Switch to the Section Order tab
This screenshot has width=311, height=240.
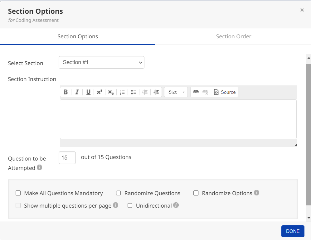point(233,36)
